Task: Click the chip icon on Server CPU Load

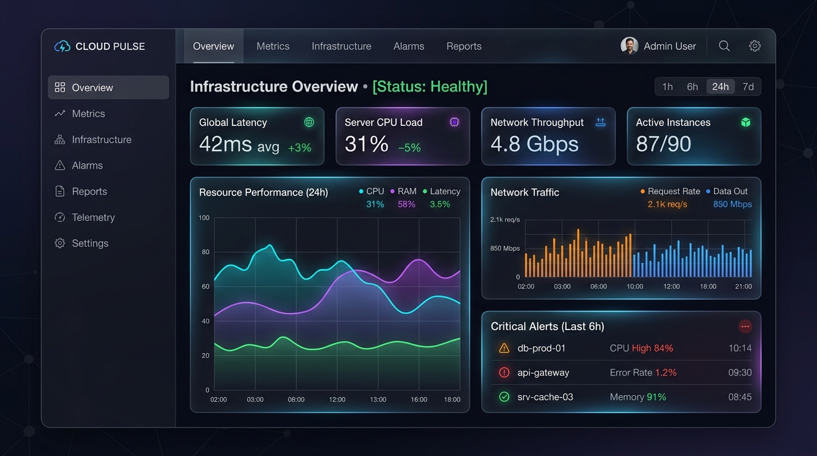Action: point(454,122)
